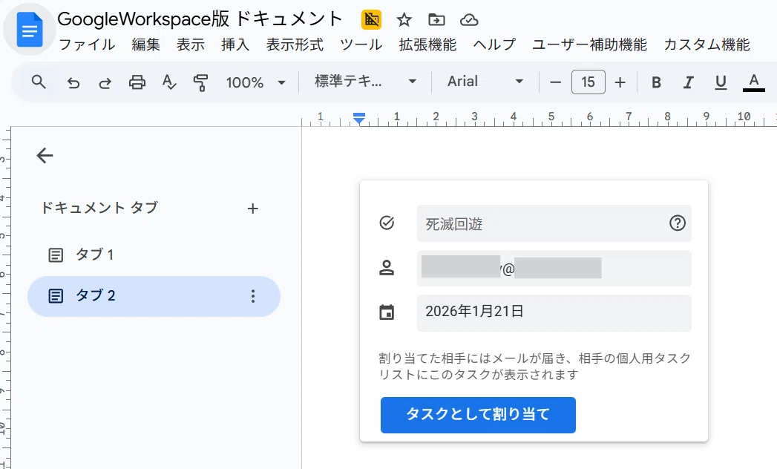Open the タブ 2 options menu
The image size is (777, 469).
(x=253, y=297)
